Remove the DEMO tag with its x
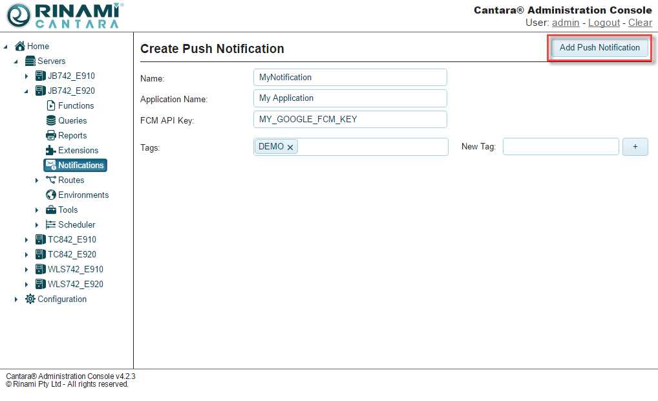The image size is (658, 401). click(290, 147)
